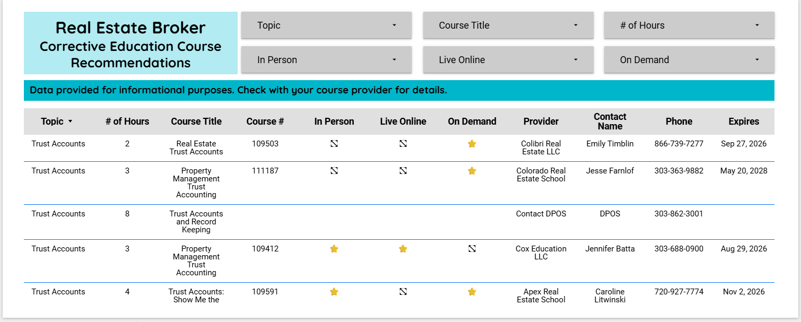The image size is (801, 322).
Task: Click On Demand unavailable icon for course 109412
Action: pyautogui.click(x=472, y=249)
